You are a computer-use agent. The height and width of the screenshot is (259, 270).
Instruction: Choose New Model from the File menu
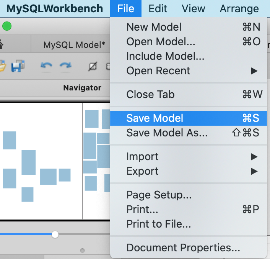pos(189,27)
